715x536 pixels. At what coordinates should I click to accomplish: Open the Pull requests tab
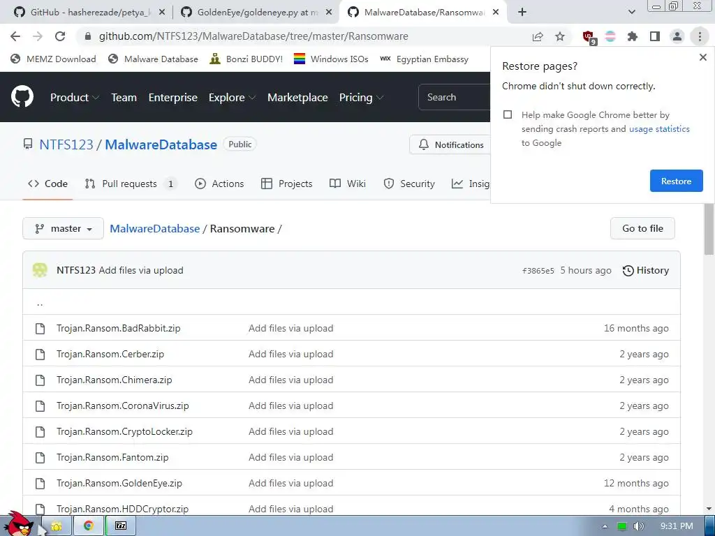click(131, 184)
